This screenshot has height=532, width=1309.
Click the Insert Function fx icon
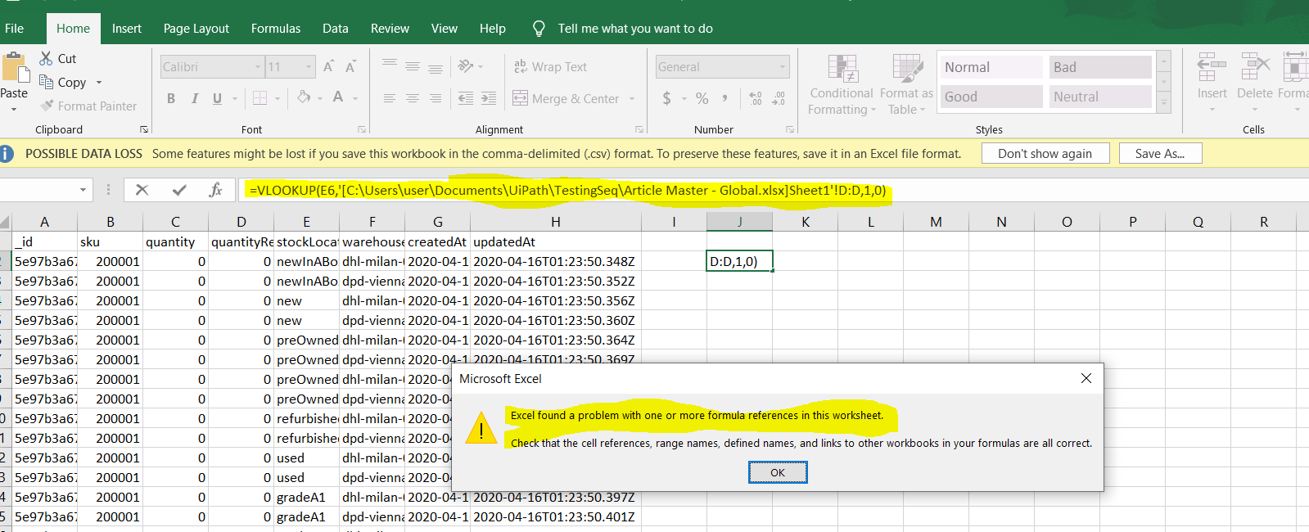[215, 190]
